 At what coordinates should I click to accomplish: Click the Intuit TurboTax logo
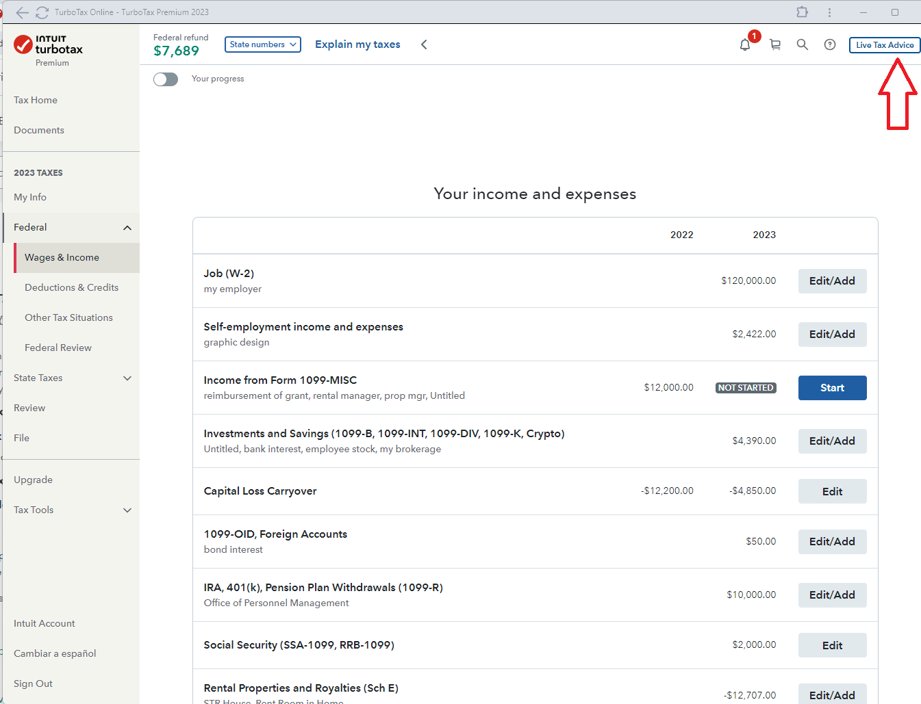(x=48, y=45)
